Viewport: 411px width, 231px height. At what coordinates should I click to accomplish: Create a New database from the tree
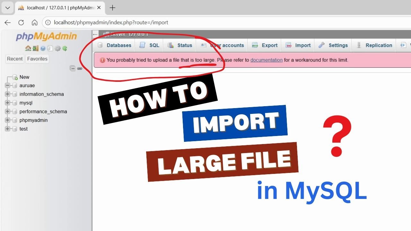pos(24,77)
